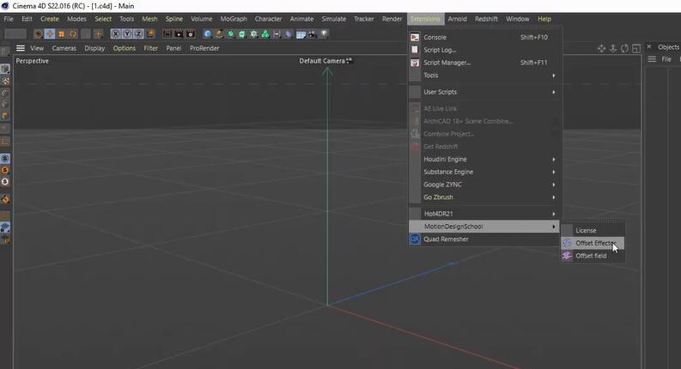Click the Bend deformer icon

coord(288,33)
